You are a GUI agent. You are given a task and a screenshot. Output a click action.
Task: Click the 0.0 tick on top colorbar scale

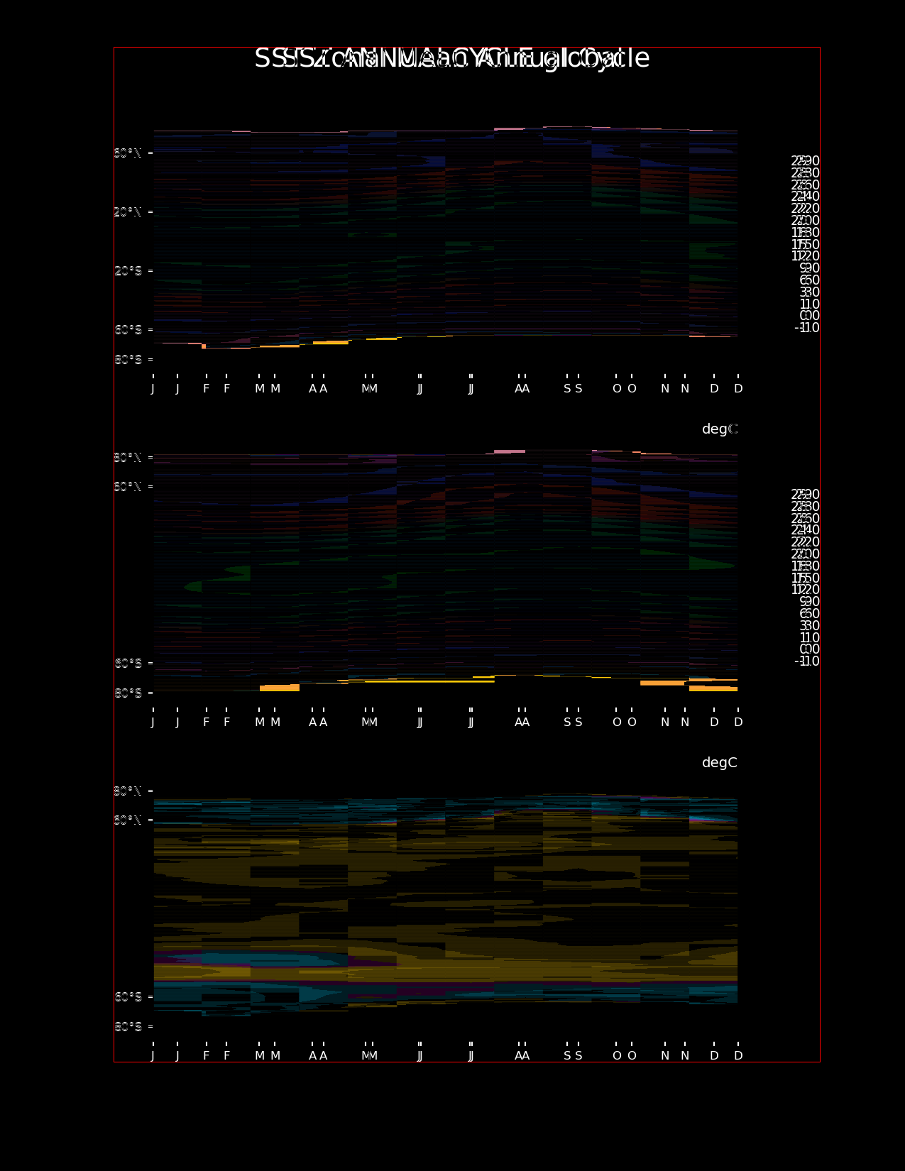click(x=809, y=316)
